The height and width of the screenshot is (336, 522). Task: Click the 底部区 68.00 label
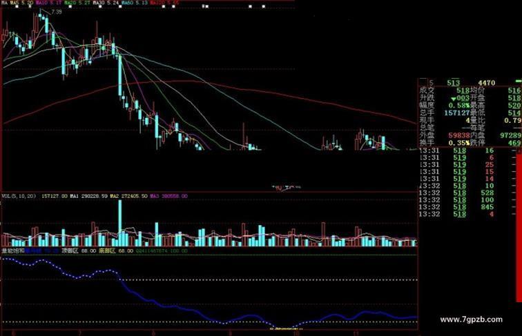click(x=115, y=251)
